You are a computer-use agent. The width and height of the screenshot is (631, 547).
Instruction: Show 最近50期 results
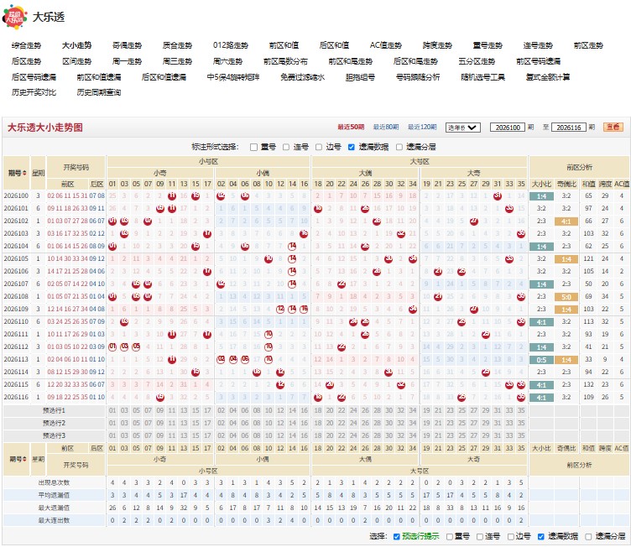point(351,128)
